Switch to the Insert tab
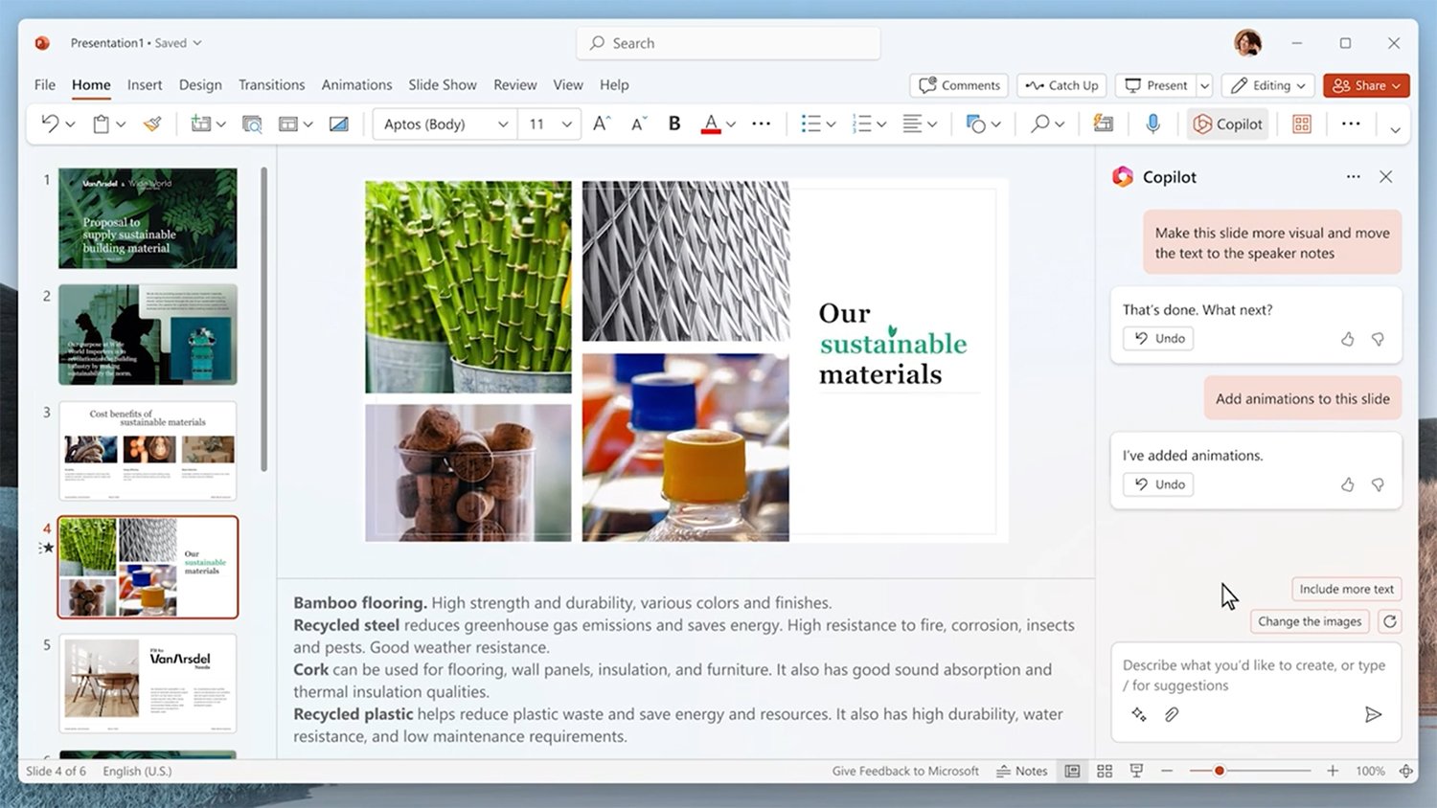This screenshot has height=808, width=1437. 145,84
